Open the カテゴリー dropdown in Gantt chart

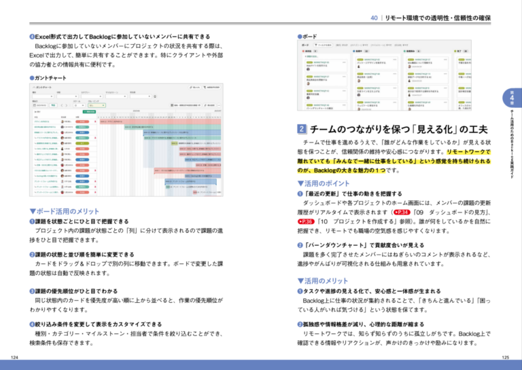pyautogui.click(x=92, y=96)
